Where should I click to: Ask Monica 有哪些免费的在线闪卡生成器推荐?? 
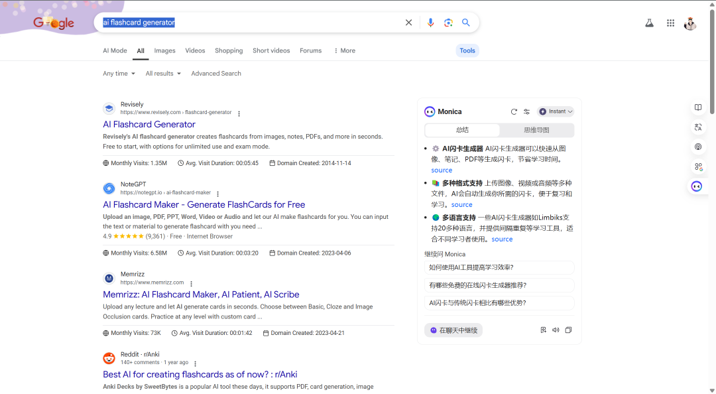point(499,285)
